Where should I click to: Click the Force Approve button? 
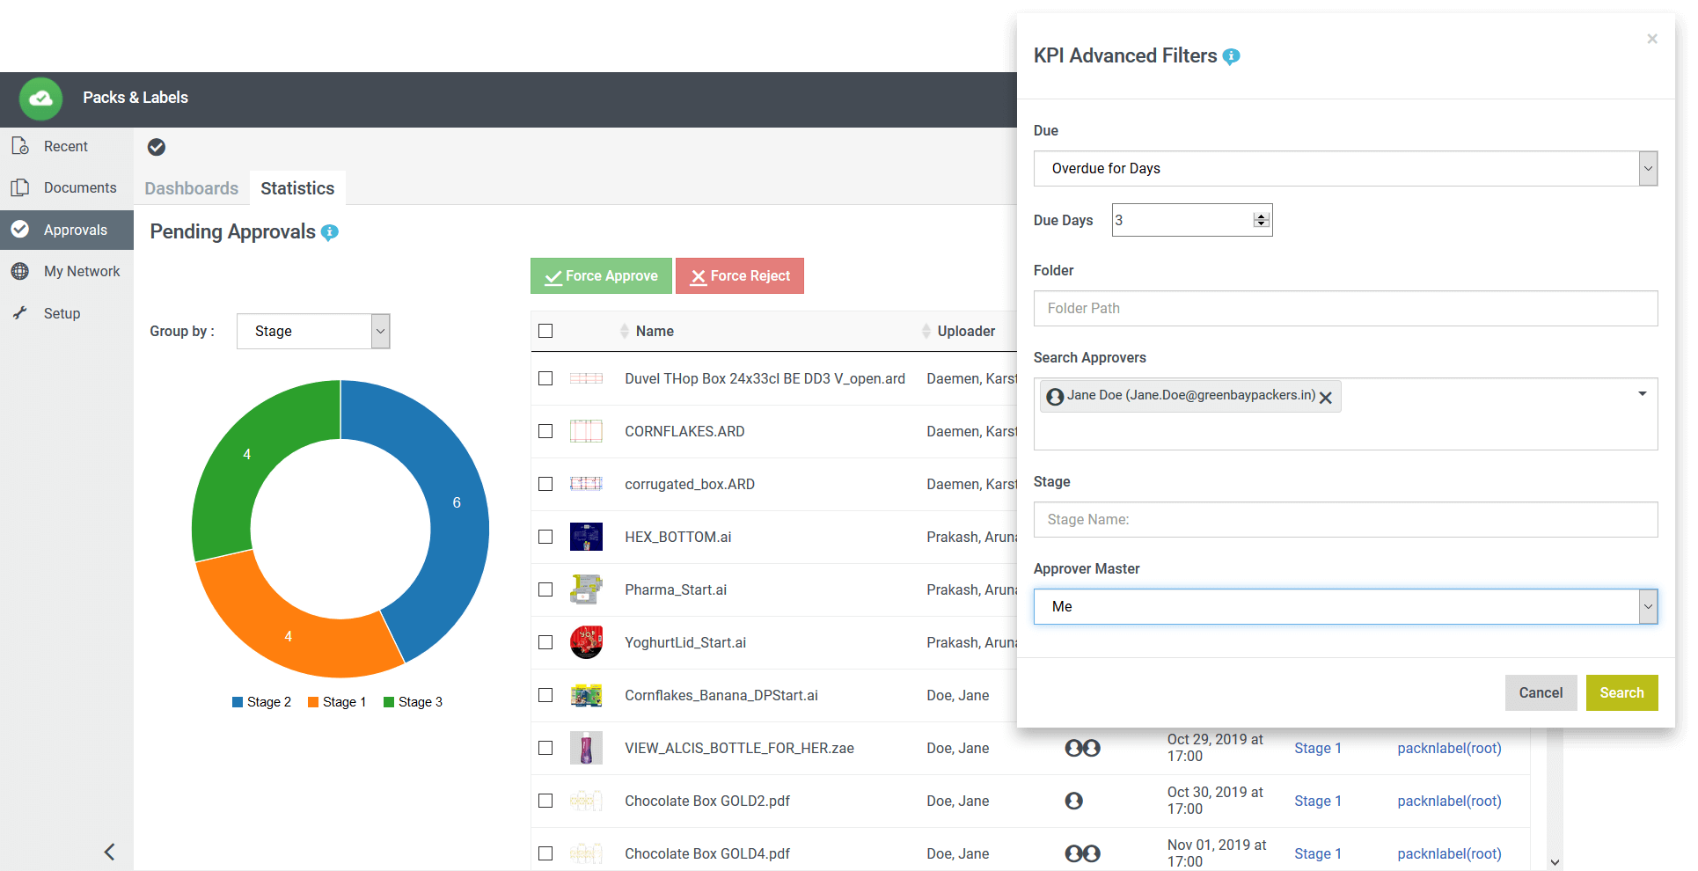click(601, 276)
